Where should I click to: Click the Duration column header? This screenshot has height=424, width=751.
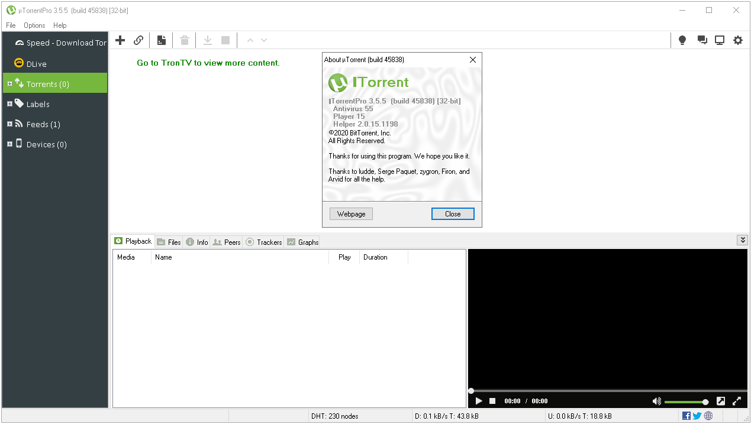pyautogui.click(x=383, y=257)
